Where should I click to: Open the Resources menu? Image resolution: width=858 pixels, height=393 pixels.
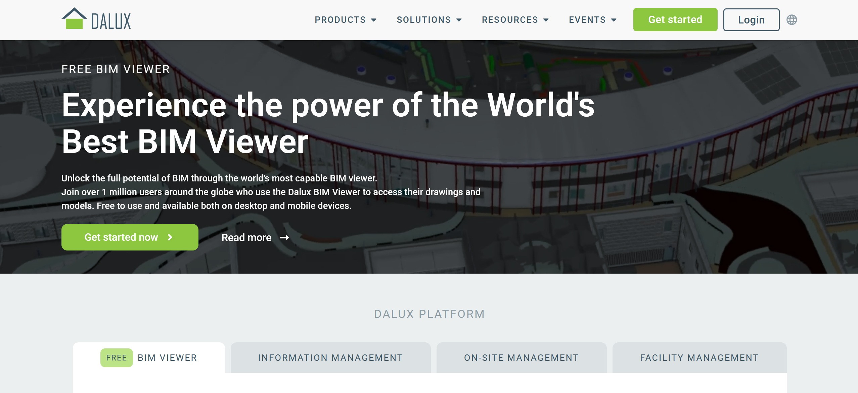click(x=510, y=20)
